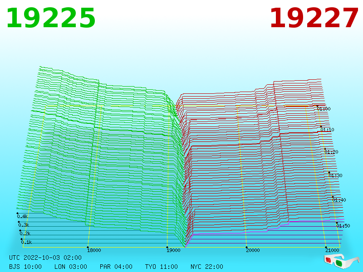Screen dimensions: 363x272
Task: Click the 01:00 time axis marker
Action: coord(324,109)
